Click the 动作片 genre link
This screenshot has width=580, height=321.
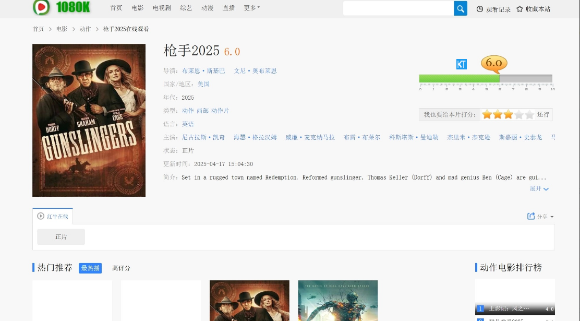click(x=220, y=111)
